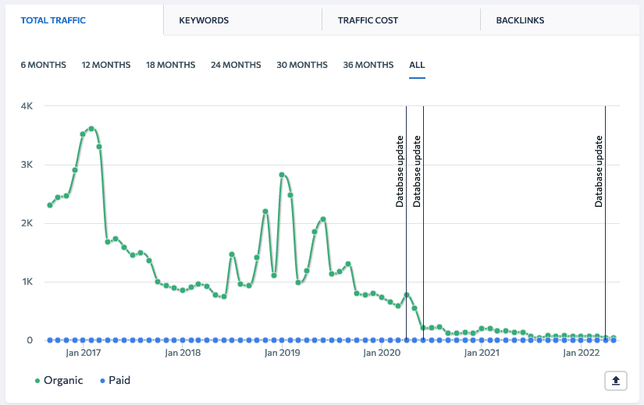The width and height of the screenshot is (644, 405).
Task: Pick the 36 Months range
Action: tap(368, 65)
